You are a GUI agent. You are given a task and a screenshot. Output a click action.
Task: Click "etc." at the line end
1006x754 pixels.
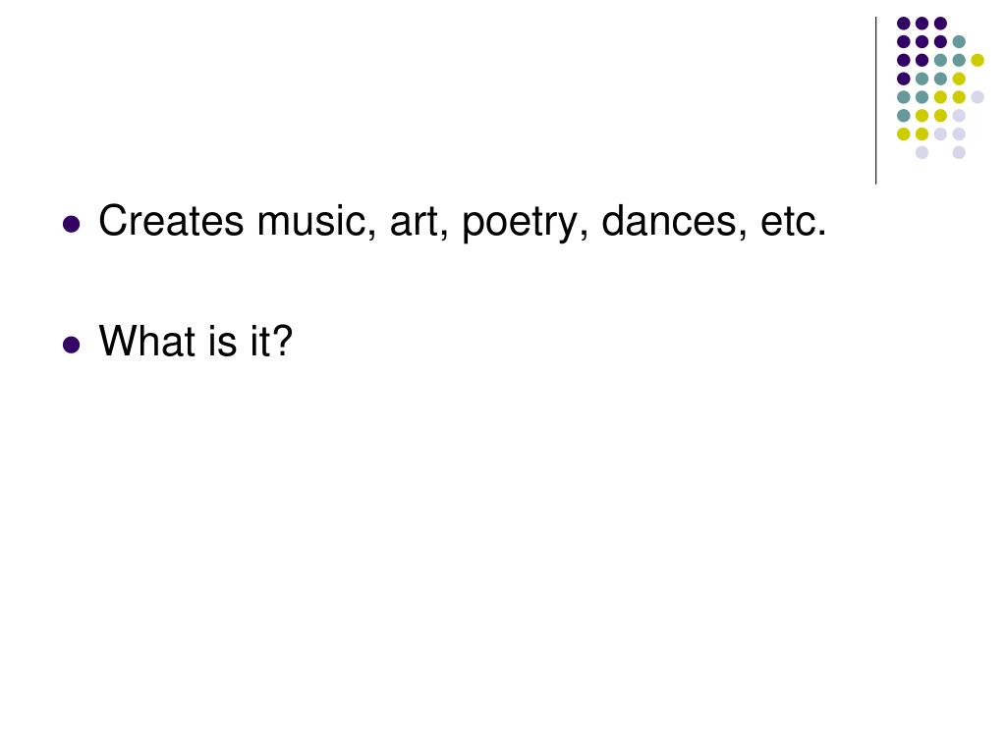[794, 222]
